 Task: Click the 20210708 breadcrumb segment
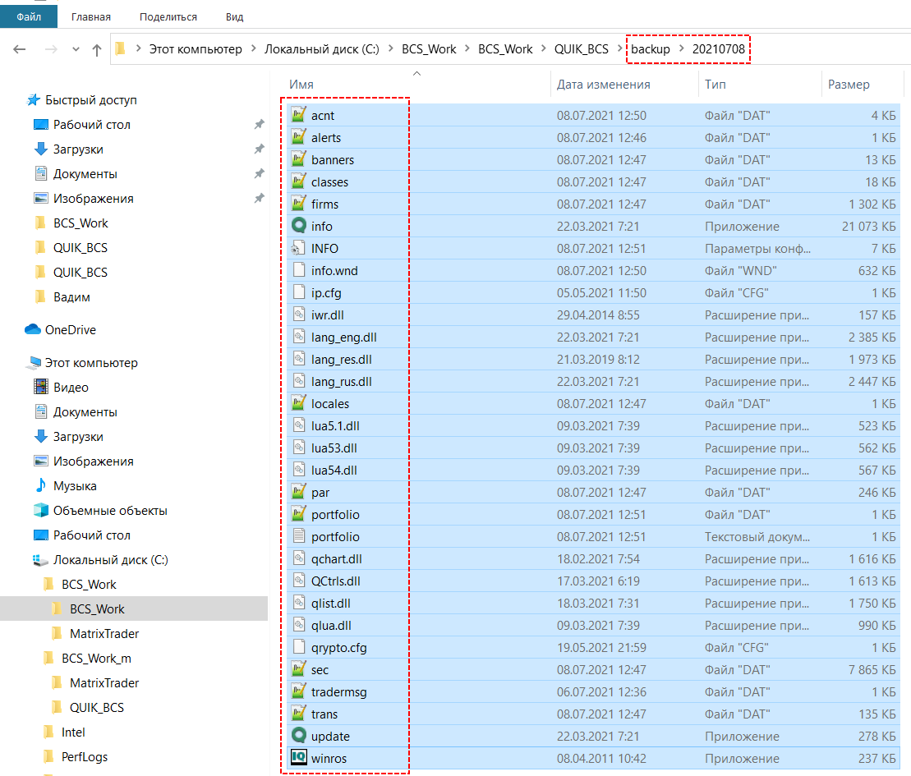click(718, 49)
